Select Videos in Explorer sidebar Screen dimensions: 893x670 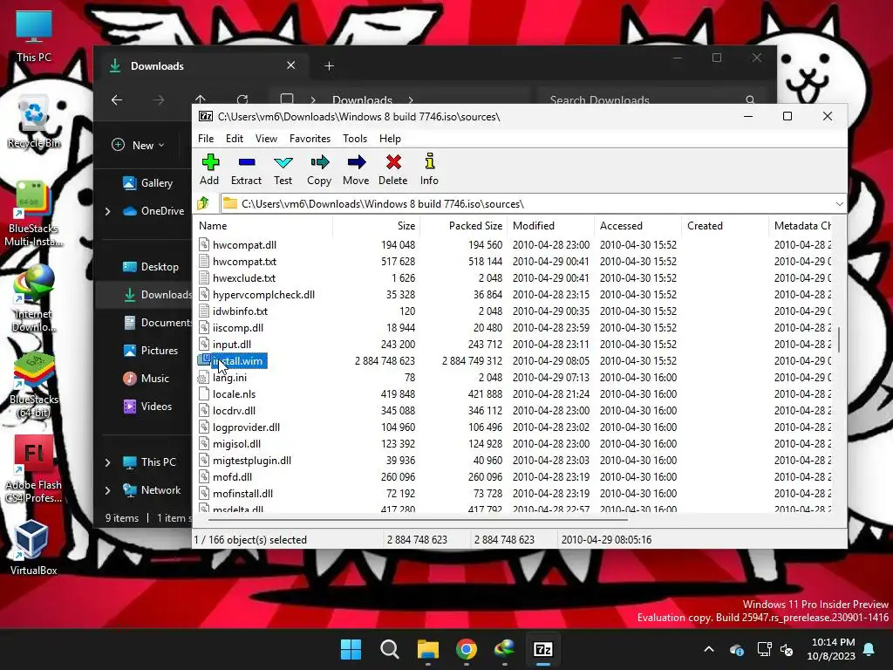tap(147, 407)
